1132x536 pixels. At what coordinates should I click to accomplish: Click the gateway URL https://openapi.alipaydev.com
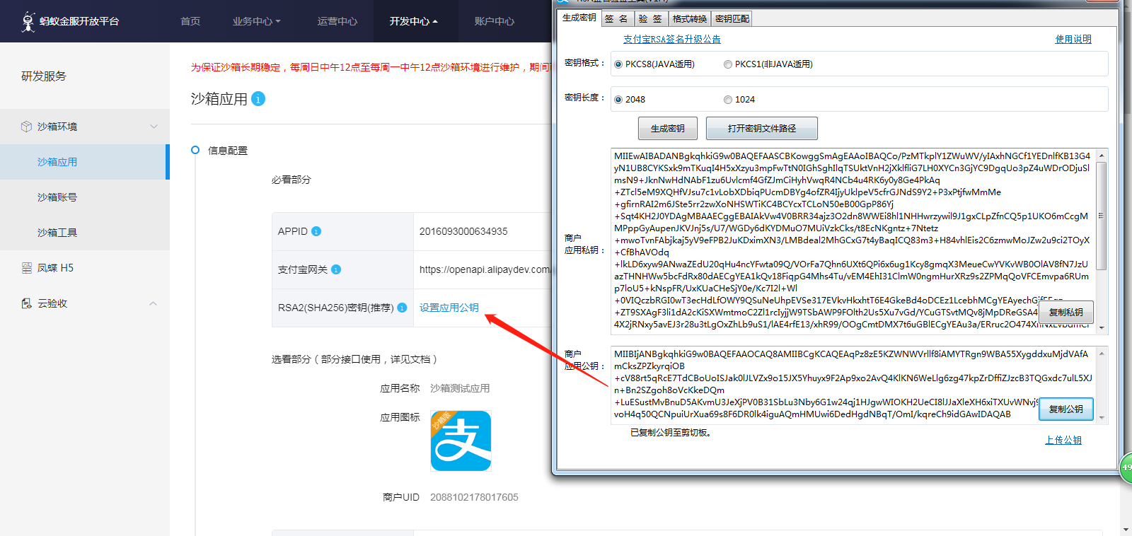pos(485,269)
